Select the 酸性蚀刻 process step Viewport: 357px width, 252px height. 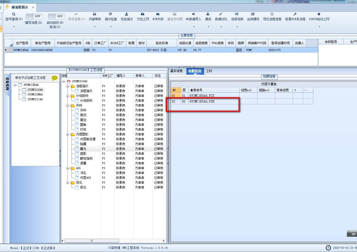[86, 159]
